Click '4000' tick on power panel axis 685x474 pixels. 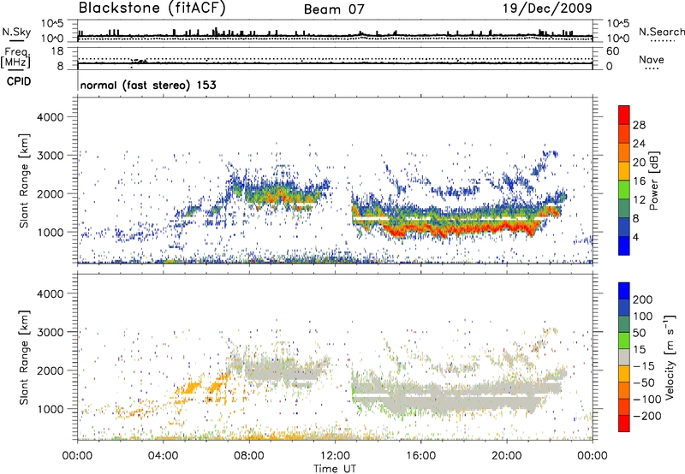point(50,117)
